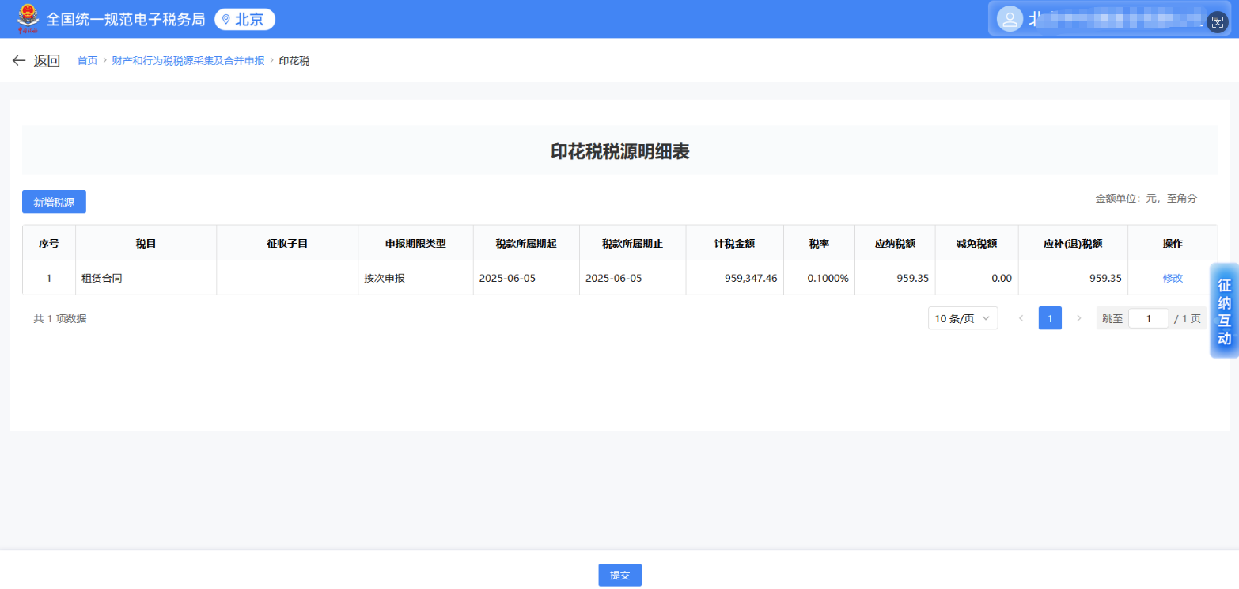Open the user avatar icon top right
The image size is (1239, 589).
pos(1010,18)
